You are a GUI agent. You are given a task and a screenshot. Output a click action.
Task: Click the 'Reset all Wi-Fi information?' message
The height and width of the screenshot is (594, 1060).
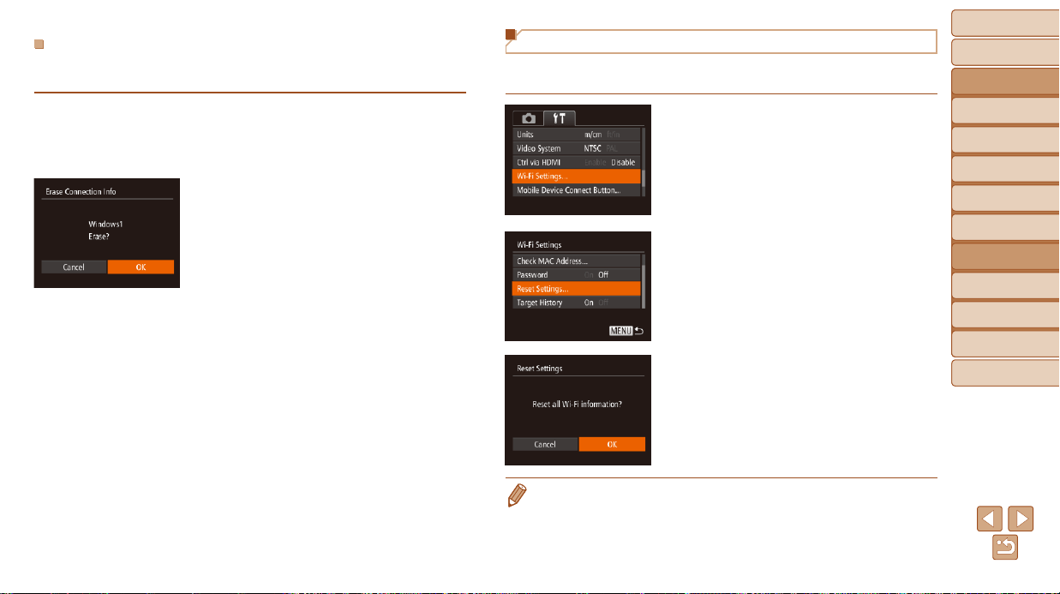[577, 404]
